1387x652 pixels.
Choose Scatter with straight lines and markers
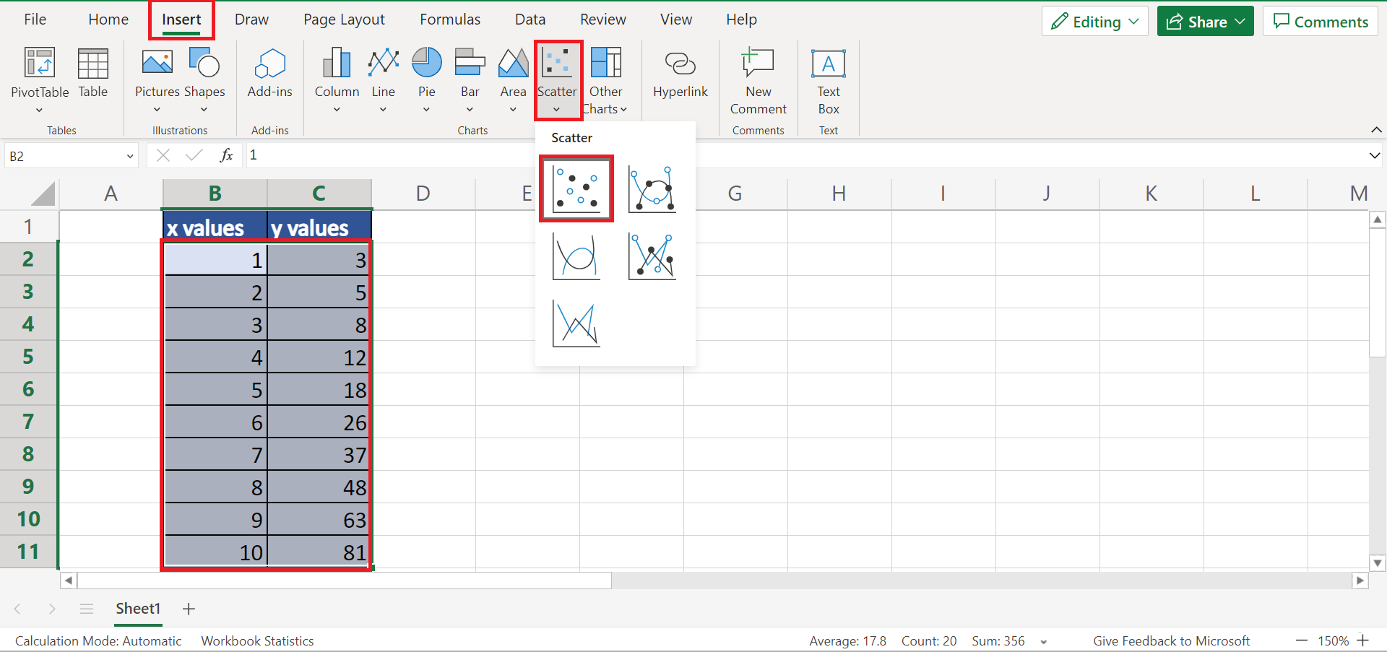click(x=652, y=256)
